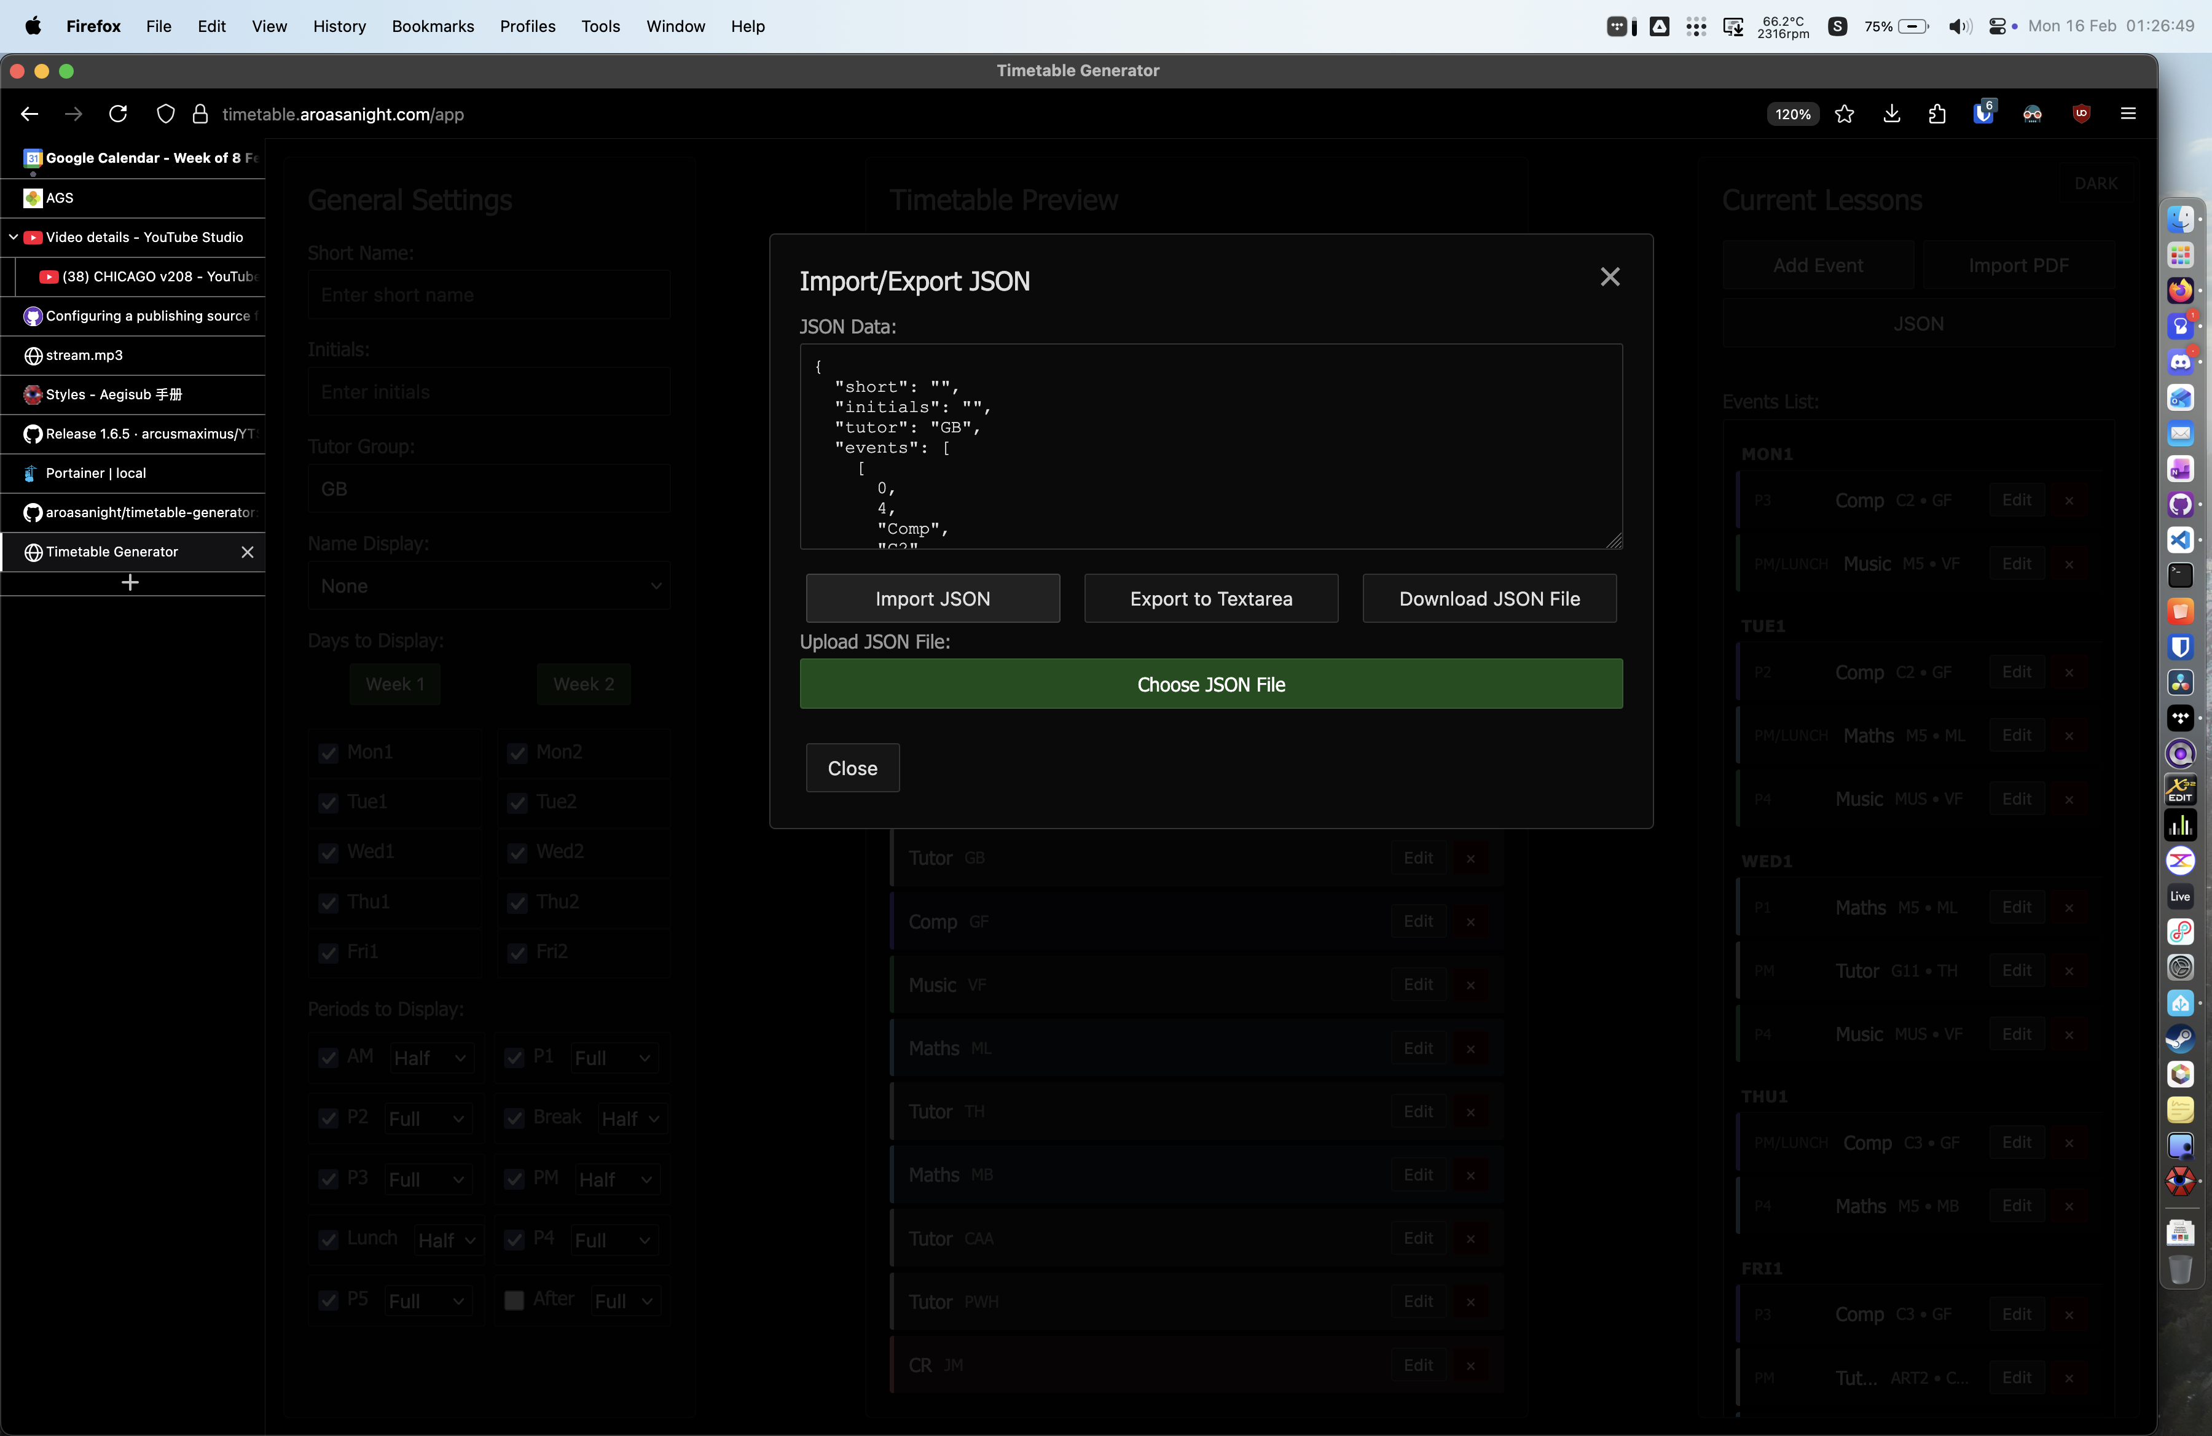This screenshot has height=1436, width=2212.
Task: Click the Add Event button
Action: [1818, 266]
